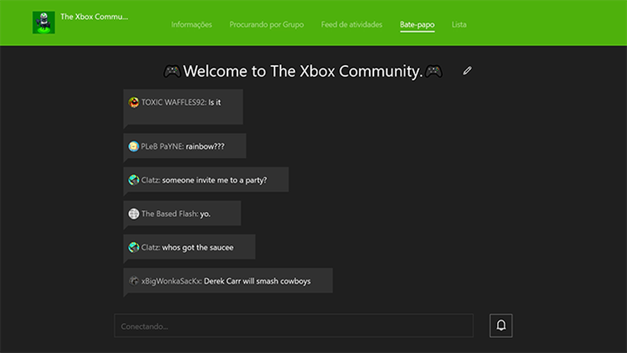Click the message "rainbow???"
The height and width of the screenshot is (353, 627).
pyautogui.click(x=205, y=147)
